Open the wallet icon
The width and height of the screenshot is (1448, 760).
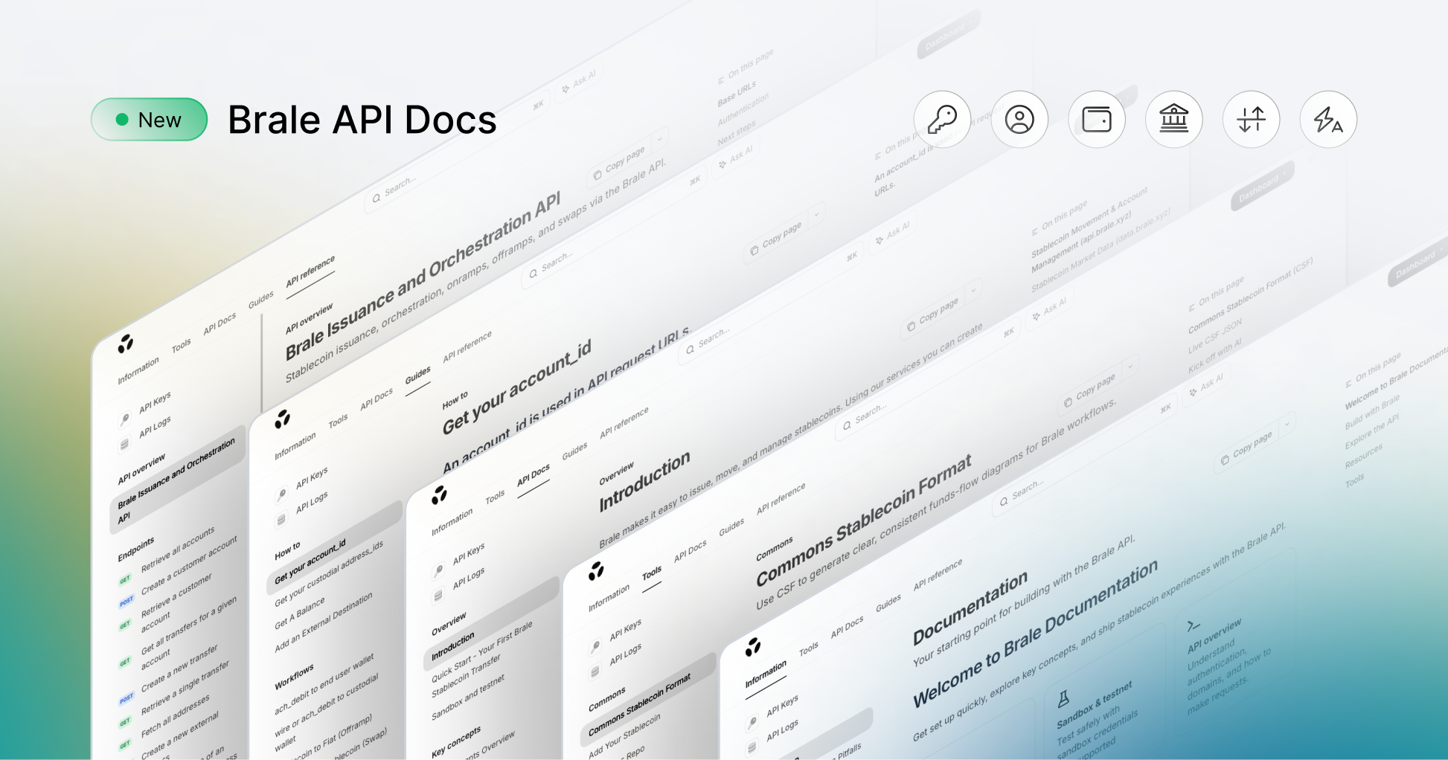[x=1097, y=119]
